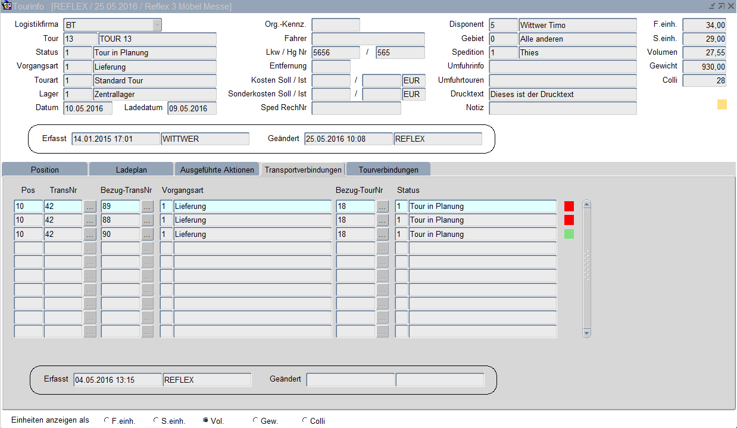Open lookup button next to Bezug-TourNr in first row
737x428 pixels.
382,207
